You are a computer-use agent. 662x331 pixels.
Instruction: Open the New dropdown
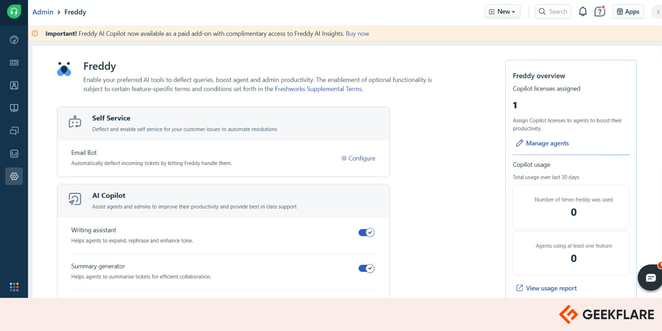502,12
